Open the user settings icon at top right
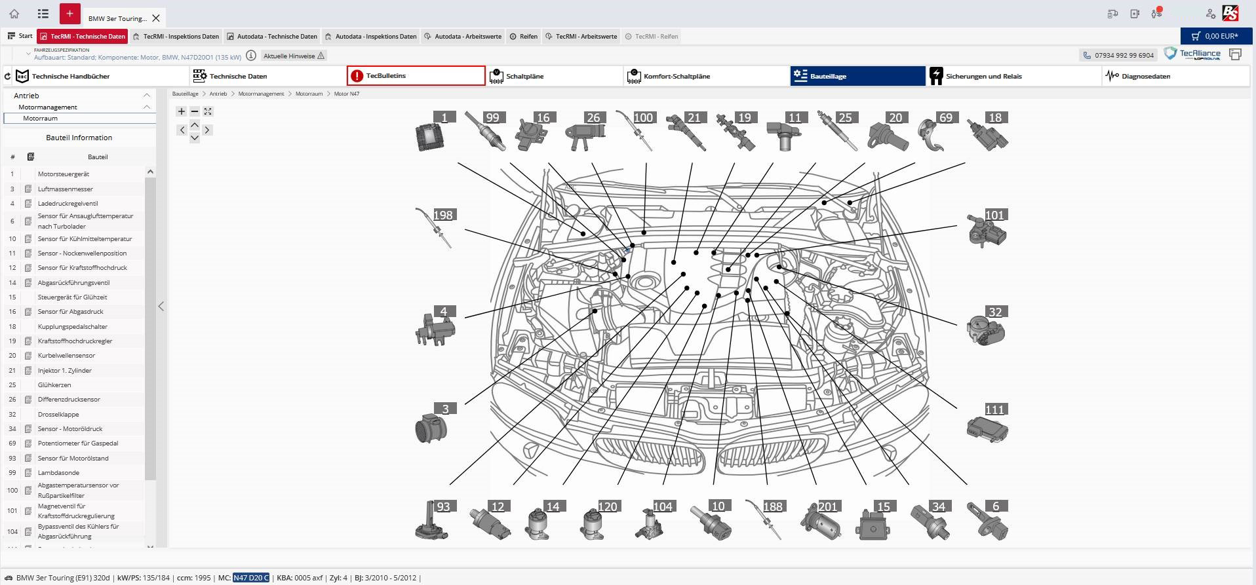 coord(1210,14)
